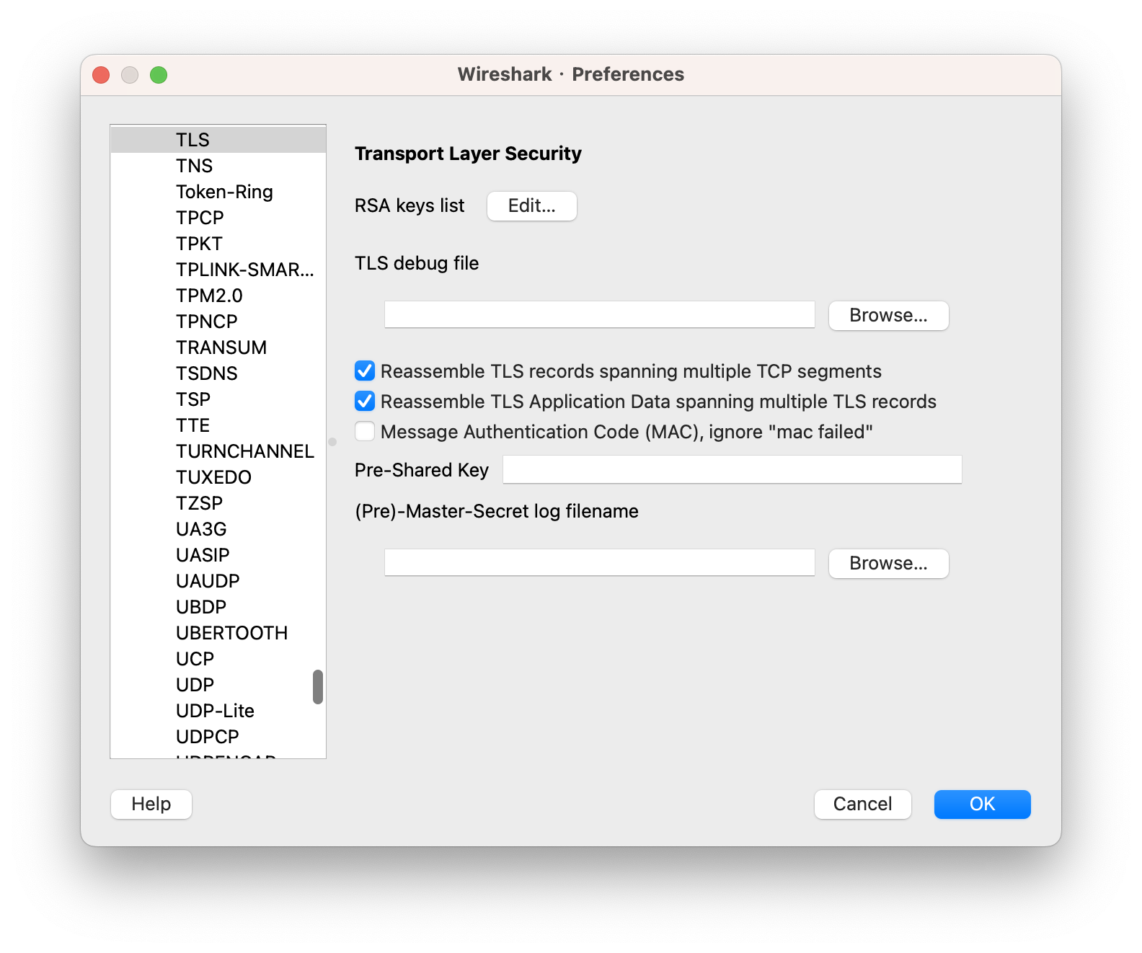Select UDP protocol
The image size is (1142, 953).
[x=218, y=685]
